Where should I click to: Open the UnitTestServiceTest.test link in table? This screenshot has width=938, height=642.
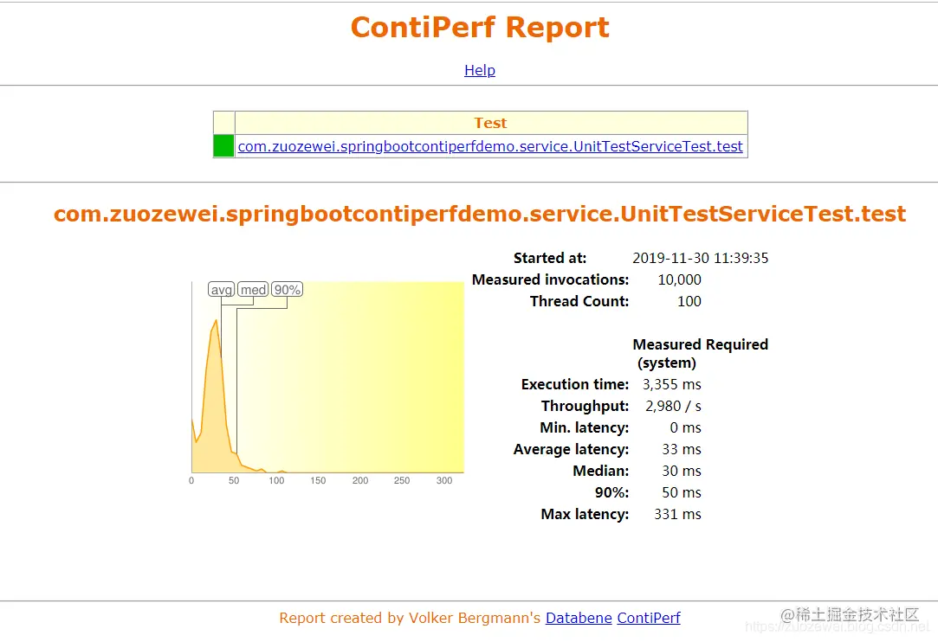pyautogui.click(x=490, y=146)
